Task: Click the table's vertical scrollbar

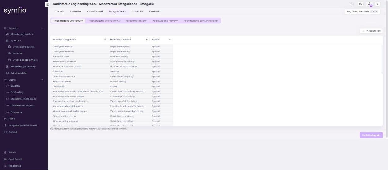Action: 382,59
